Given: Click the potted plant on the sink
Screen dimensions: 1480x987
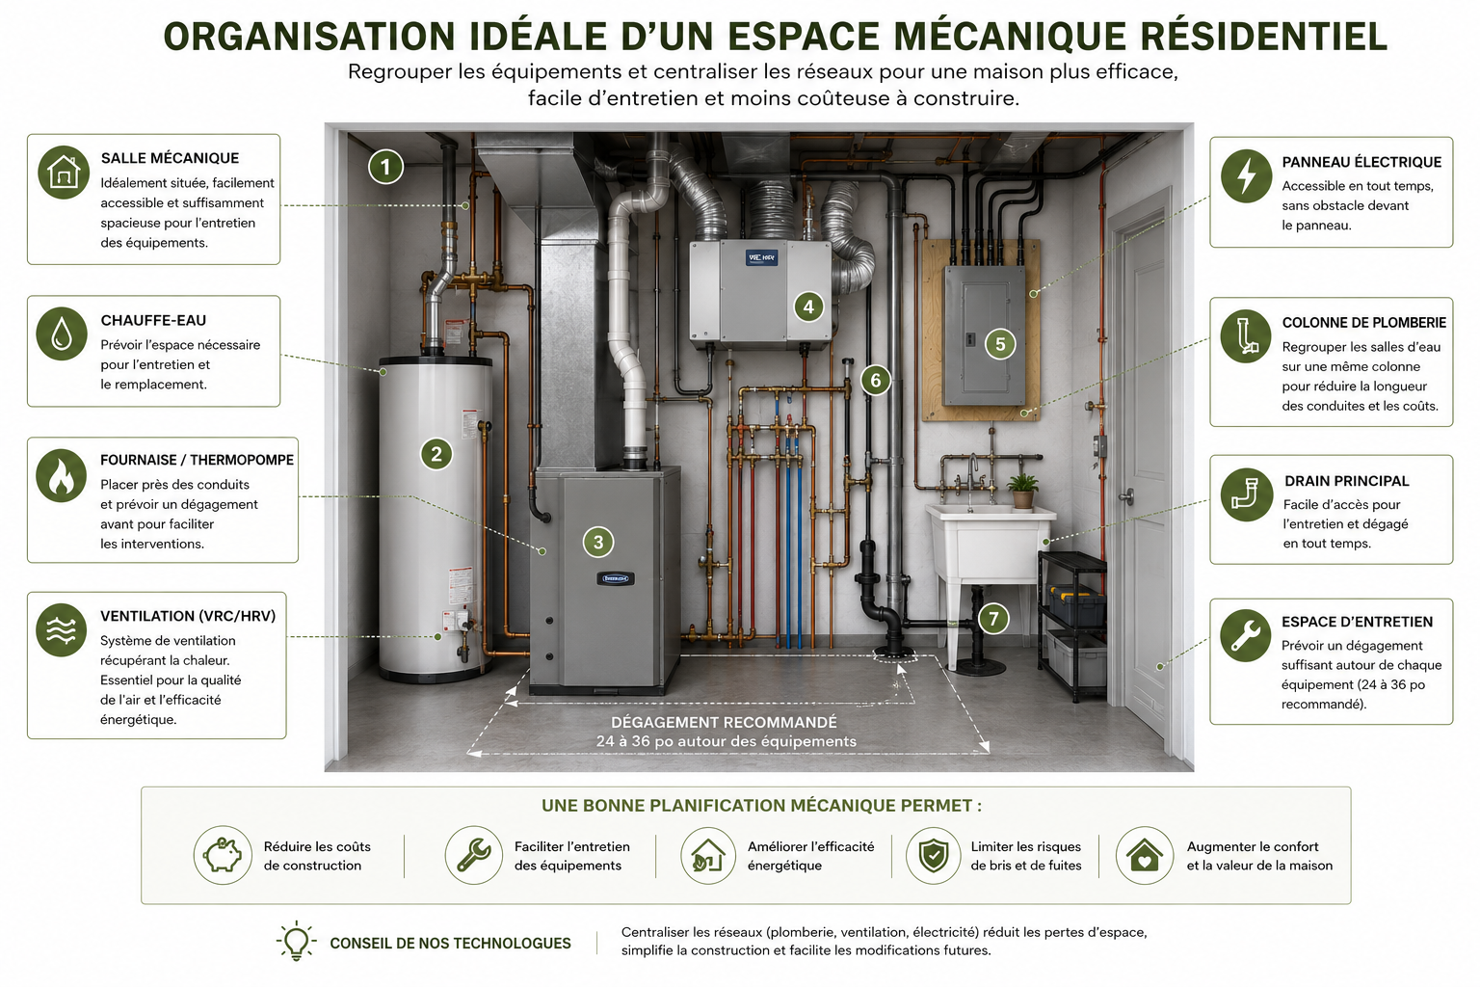Looking at the screenshot, I should point(1022,490).
